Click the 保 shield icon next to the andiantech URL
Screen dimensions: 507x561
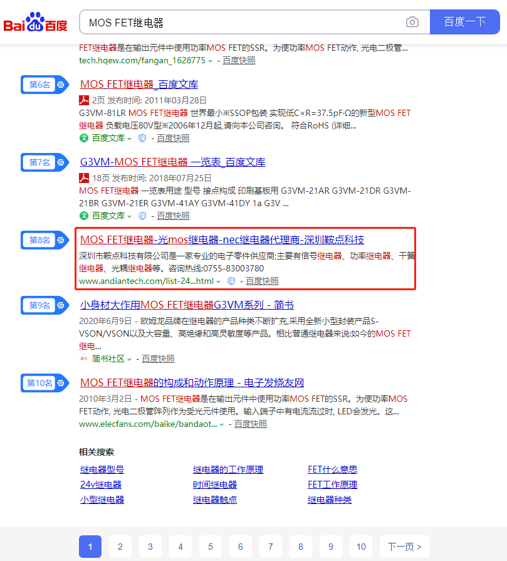(231, 281)
